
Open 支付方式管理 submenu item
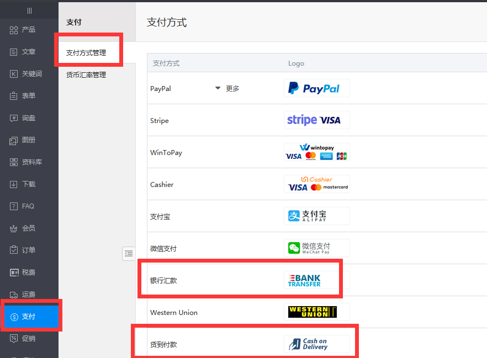86,53
